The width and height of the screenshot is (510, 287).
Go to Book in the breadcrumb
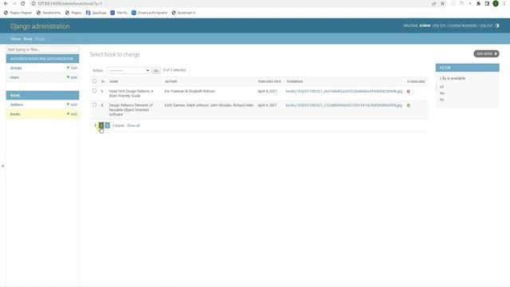(28, 39)
